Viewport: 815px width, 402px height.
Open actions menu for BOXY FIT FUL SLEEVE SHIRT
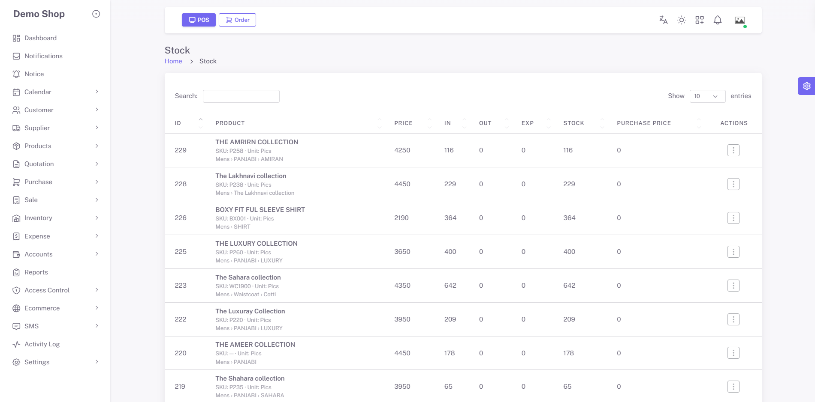click(x=733, y=218)
